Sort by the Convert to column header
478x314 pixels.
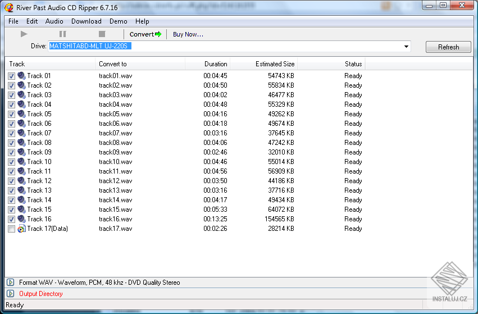click(140, 64)
